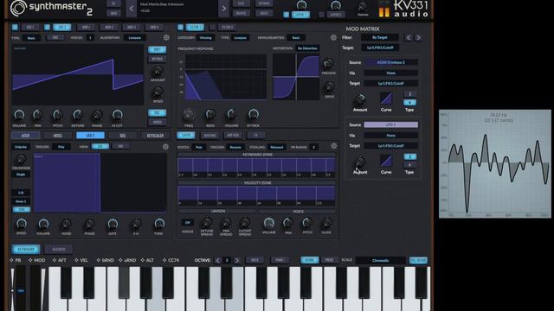This screenshot has width=554, height=311.
Task: Open oscillator section settings gear
Action: [x=166, y=37]
